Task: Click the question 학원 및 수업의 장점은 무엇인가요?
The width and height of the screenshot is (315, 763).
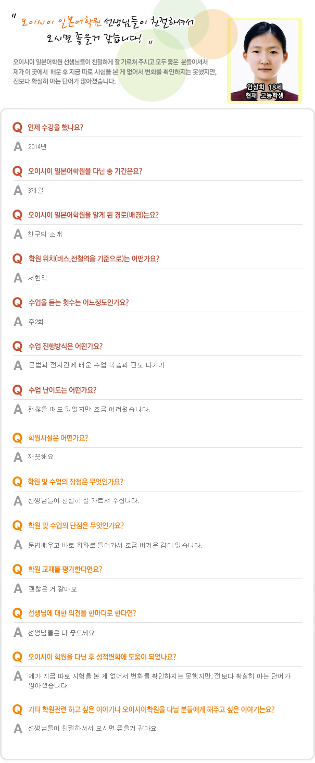Action: (x=75, y=482)
